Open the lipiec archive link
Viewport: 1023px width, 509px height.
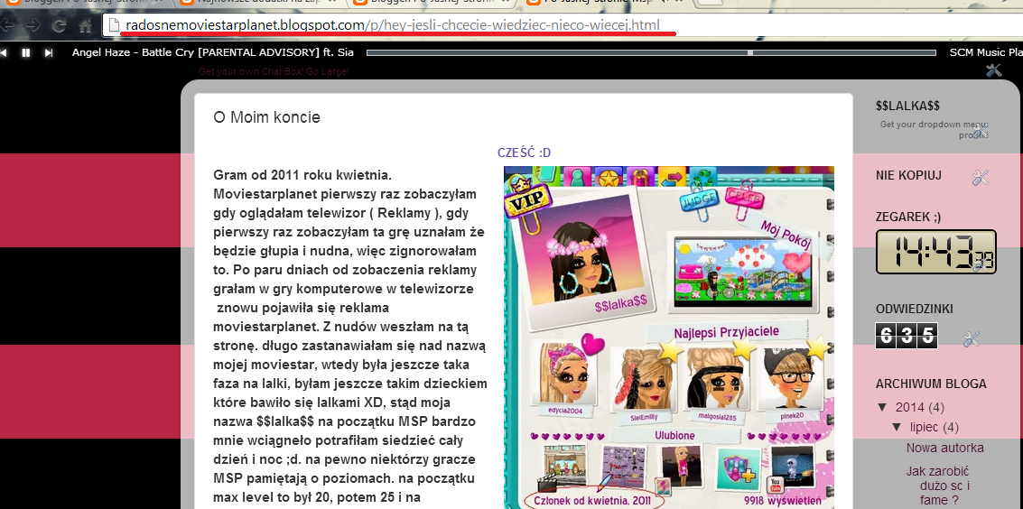click(925, 428)
